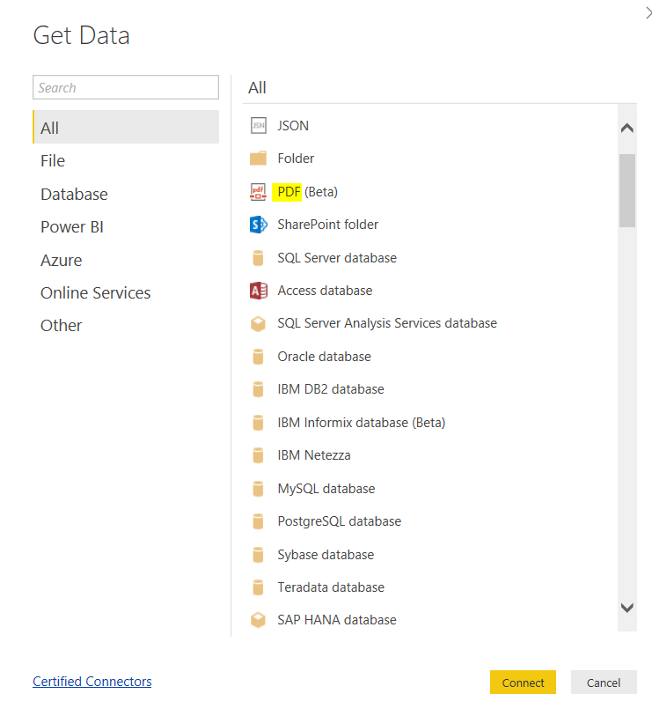Select Access database label

[325, 291]
